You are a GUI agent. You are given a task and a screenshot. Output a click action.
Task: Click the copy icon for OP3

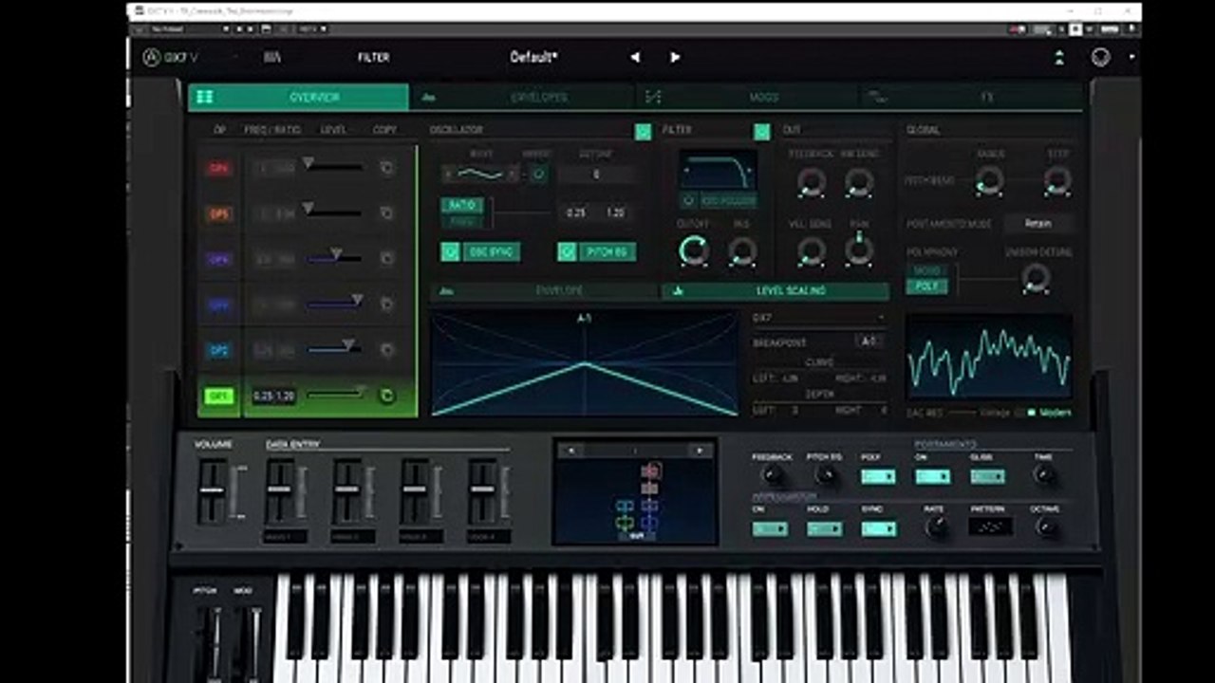point(386,305)
